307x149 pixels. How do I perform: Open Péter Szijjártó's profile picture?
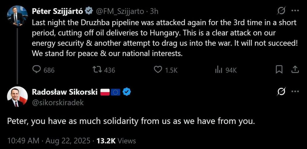(x=17, y=15)
